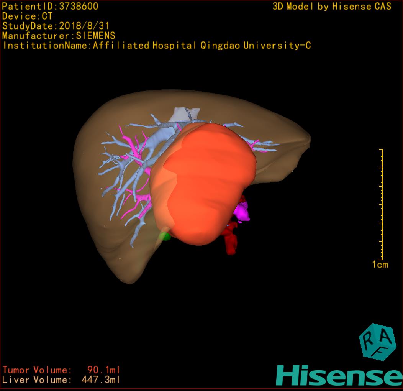Select the PatientID:3738600 text
The height and width of the screenshot is (391, 403).
[x=50, y=7]
